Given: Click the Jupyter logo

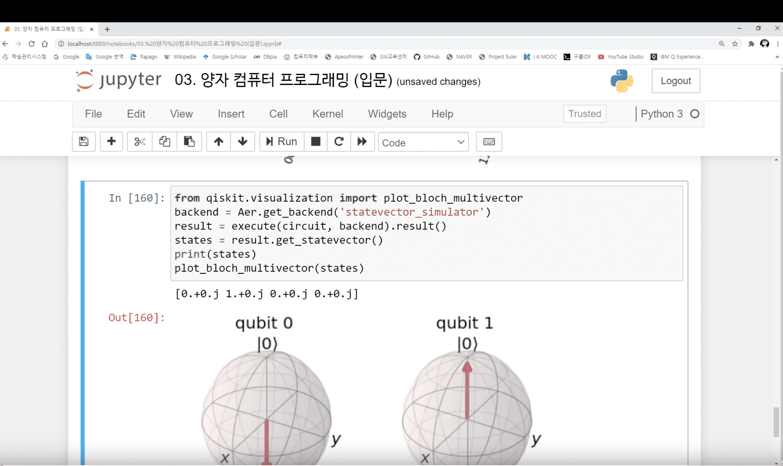Looking at the screenshot, I should tap(118, 80).
